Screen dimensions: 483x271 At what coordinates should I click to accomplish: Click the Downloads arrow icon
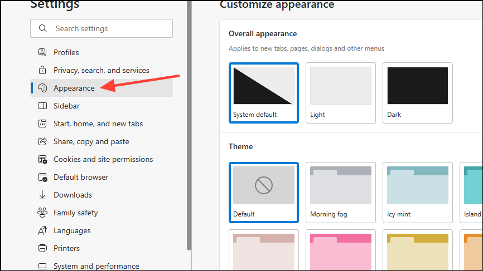(x=42, y=195)
